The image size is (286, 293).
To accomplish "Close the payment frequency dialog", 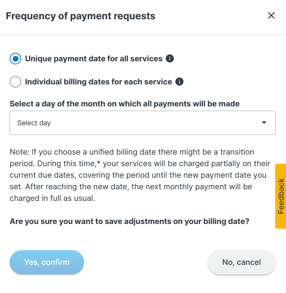I will (x=271, y=15).
